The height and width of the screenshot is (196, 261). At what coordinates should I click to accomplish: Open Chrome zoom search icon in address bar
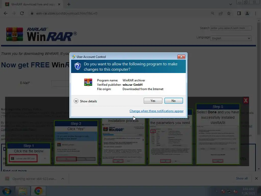(x=213, y=13)
